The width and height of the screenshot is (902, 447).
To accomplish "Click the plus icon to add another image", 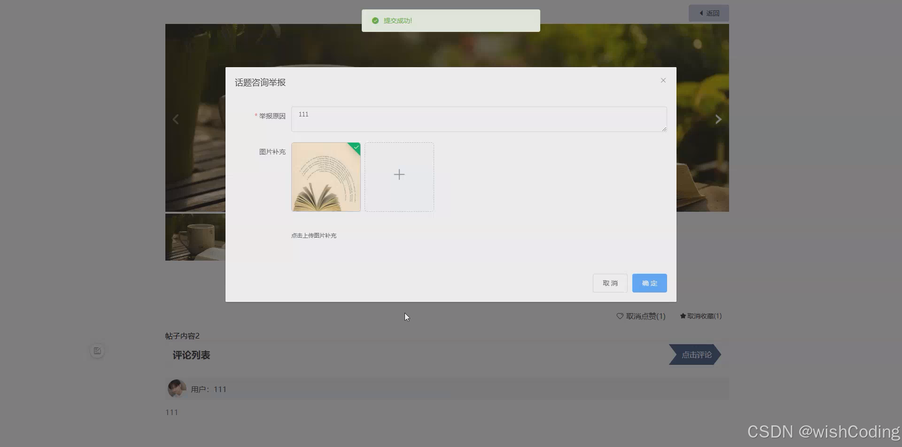I will (399, 175).
